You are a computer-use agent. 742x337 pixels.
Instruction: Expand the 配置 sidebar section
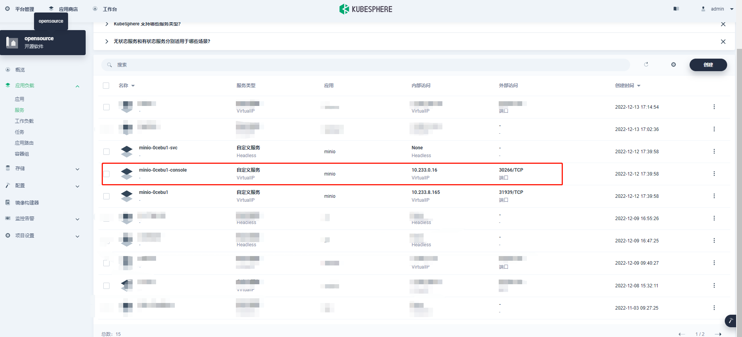coord(77,186)
